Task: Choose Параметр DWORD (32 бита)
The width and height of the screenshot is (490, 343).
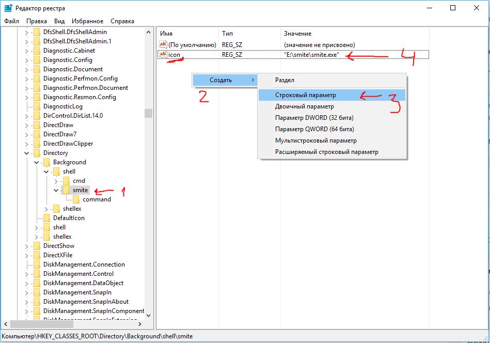Action: coord(332,118)
